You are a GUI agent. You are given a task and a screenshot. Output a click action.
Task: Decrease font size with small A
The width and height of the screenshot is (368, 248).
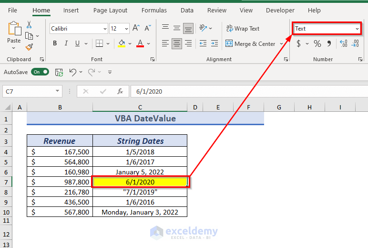pyautogui.click(x=148, y=28)
